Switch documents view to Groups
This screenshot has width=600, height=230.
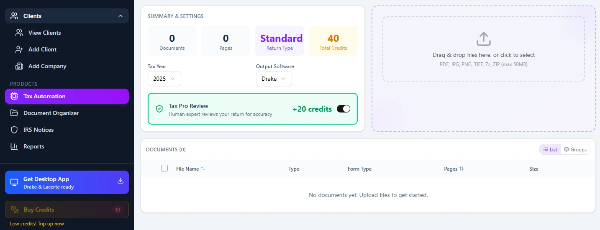pyautogui.click(x=575, y=150)
